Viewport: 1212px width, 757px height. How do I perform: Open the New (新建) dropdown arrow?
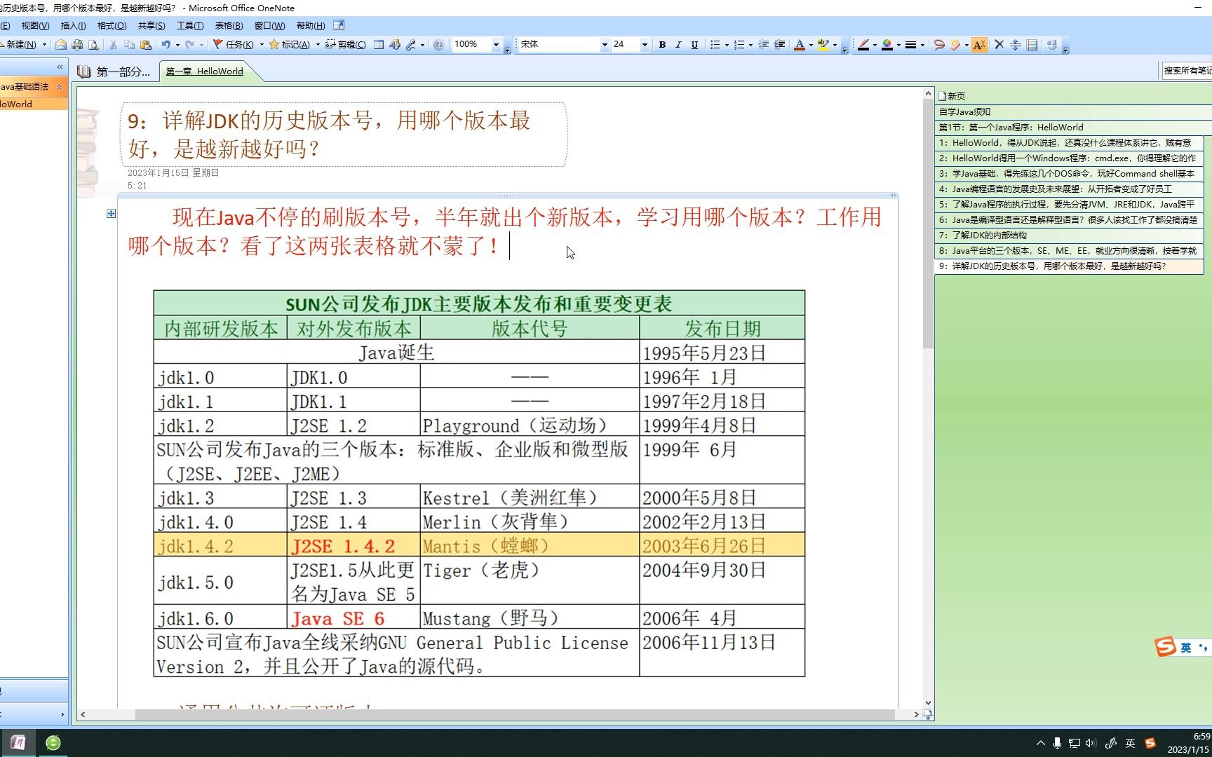tap(44, 45)
